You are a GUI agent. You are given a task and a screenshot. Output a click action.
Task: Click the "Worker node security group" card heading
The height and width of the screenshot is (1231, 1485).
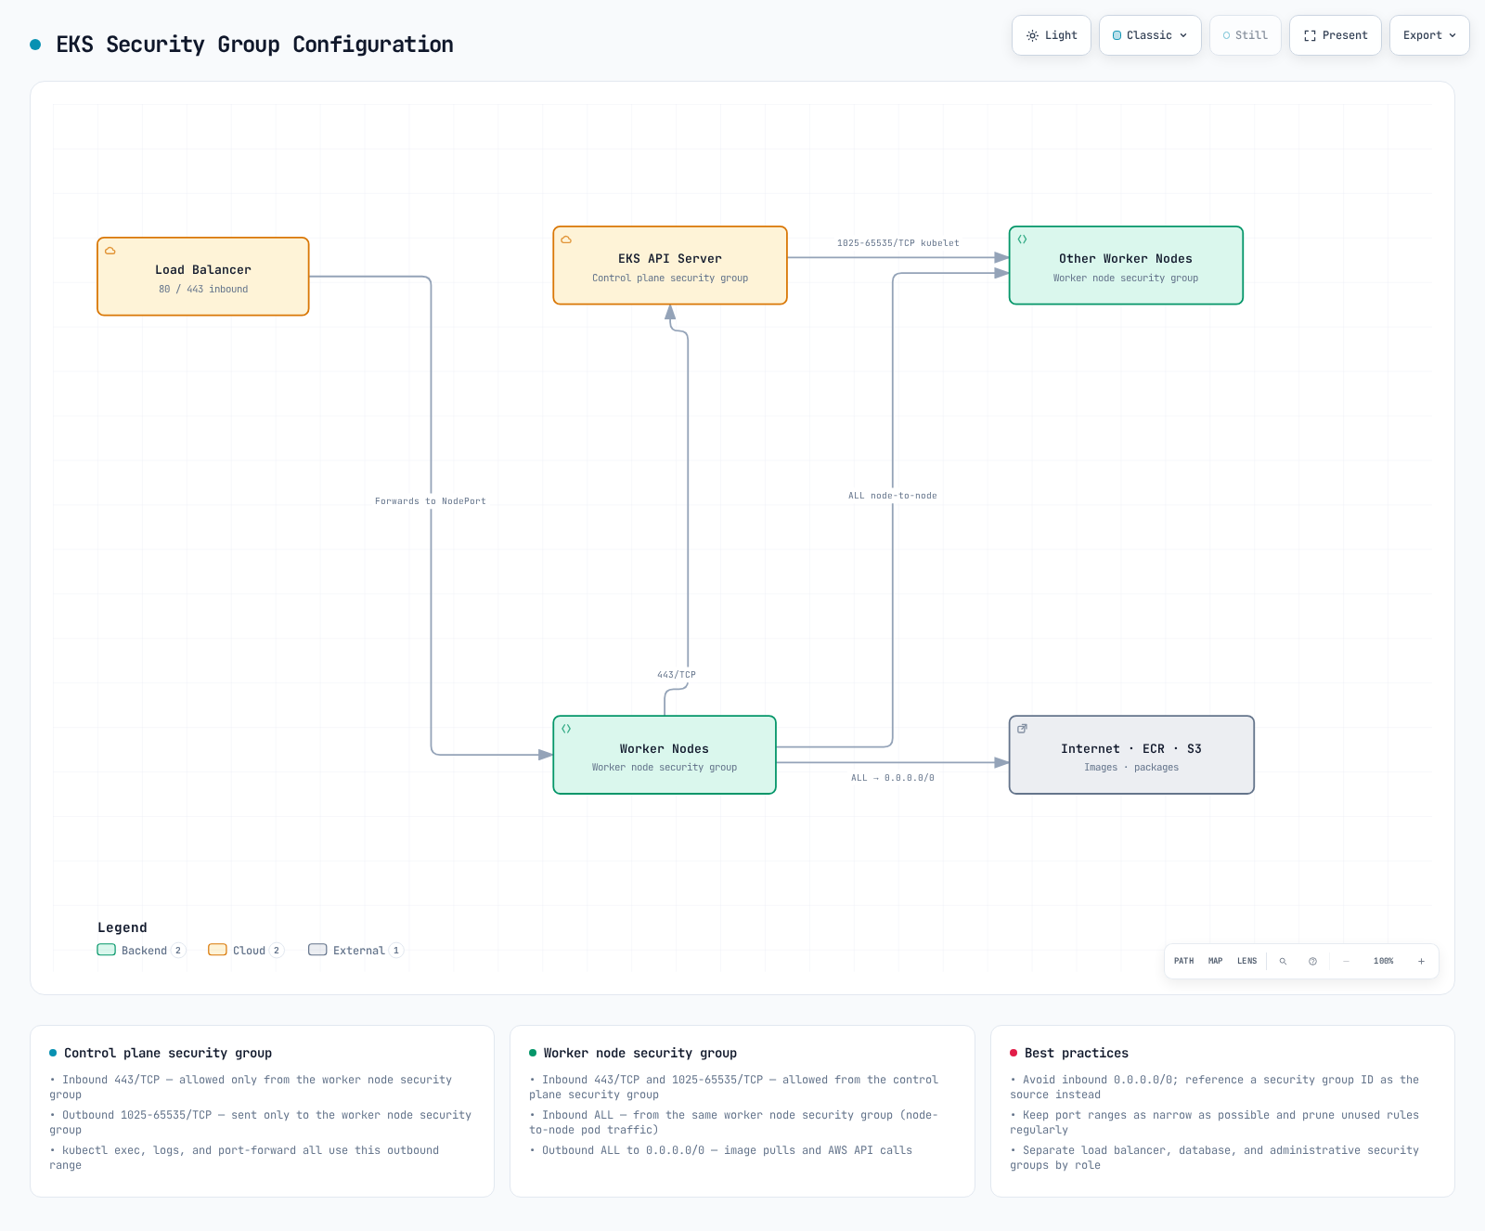click(x=640, y=1053)
